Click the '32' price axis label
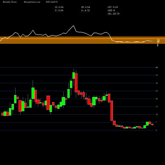Screen dimensions: 165x165 (x=157, y=83)
